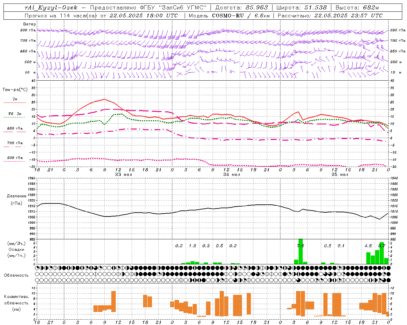
Task: Click the 24 мая date label
Action: [231, 175]
